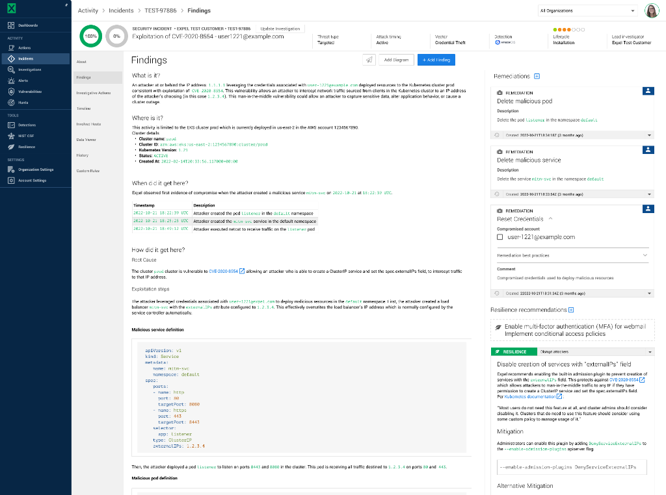This screenshot has height=495, width=666.
Task: Click the Add Diagram button
Action: [x=396, y=60]
